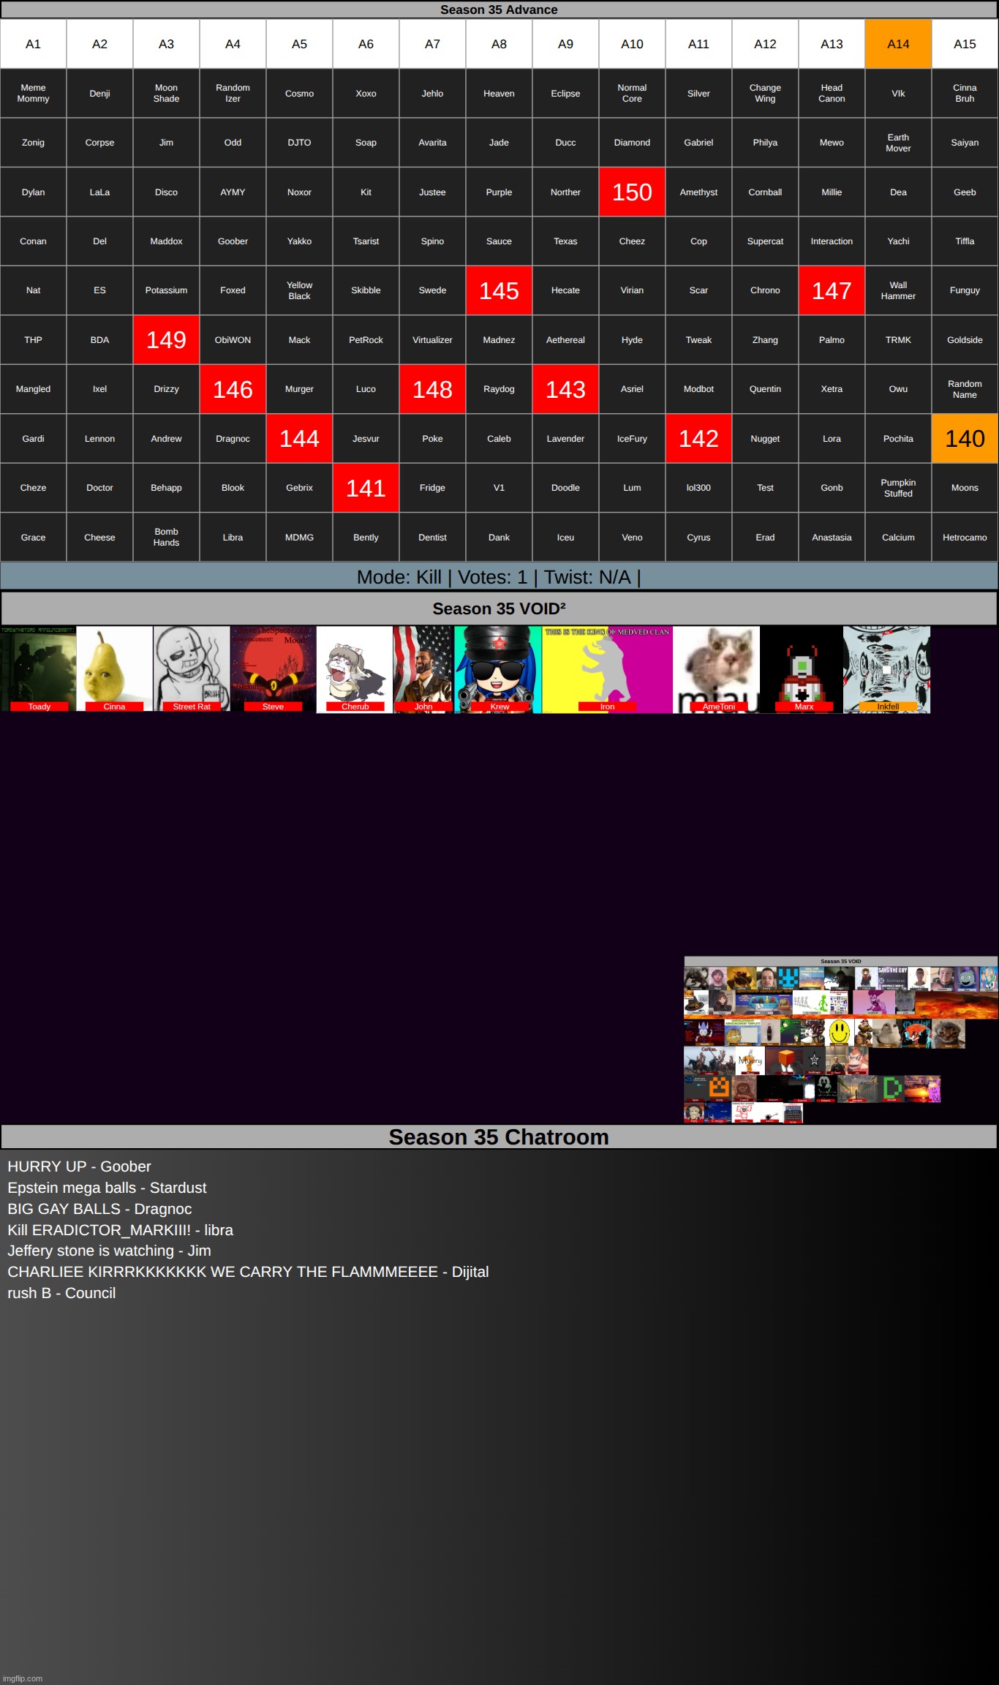
Task: Click the Krew sunglasses character avatar
Action: tap(498, 668)
